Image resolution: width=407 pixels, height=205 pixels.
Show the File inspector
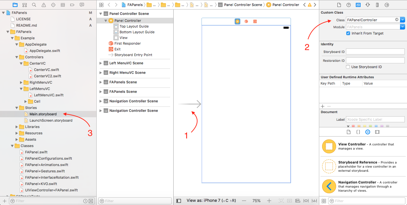pyautogui.click(x=339, y=5)
